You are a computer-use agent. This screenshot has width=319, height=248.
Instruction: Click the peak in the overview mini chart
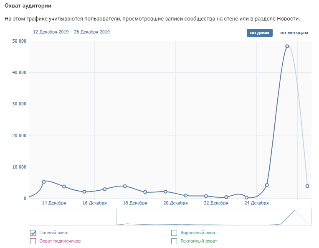(x=294, y=211)
